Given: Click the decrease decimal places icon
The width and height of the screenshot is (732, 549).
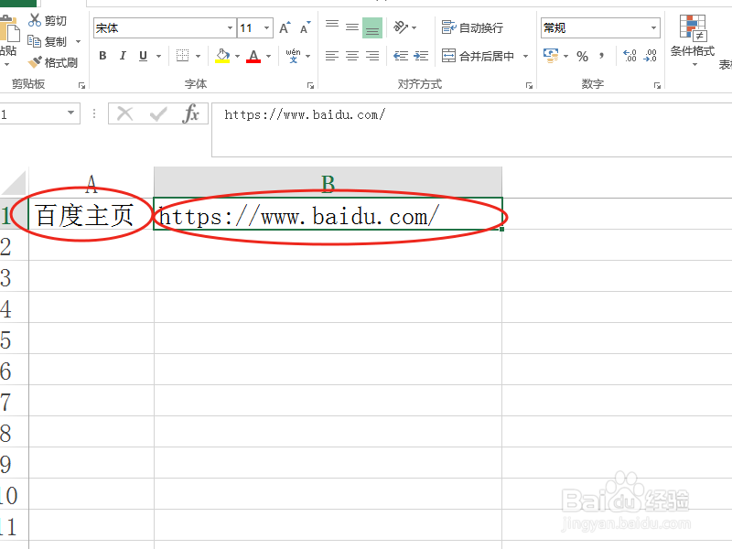Looking at the screenshot, I should 650,56.
